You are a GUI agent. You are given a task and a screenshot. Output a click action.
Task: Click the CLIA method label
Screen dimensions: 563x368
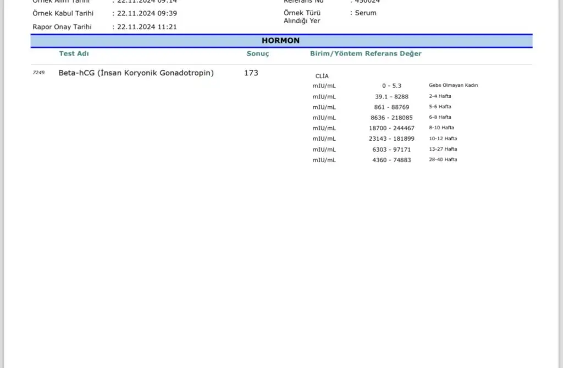[x=322, y=76]
